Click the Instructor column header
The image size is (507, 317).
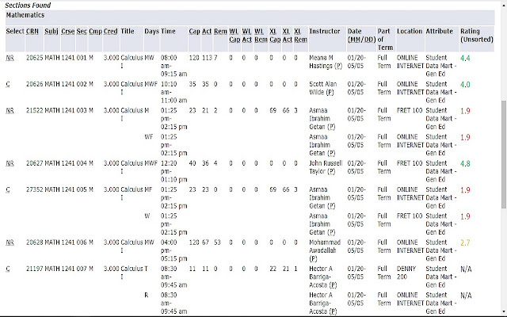click(325, 32)
